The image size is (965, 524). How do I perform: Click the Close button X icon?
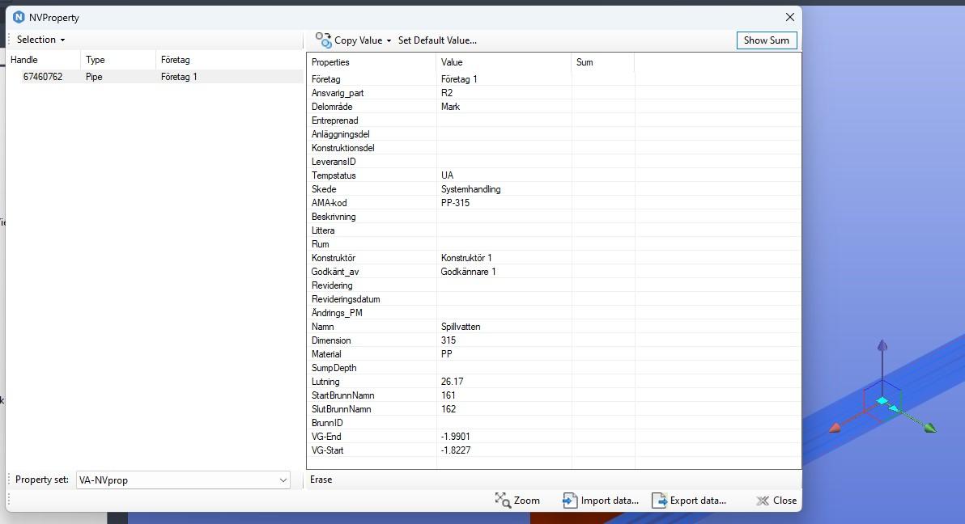[x=763, y=501]
